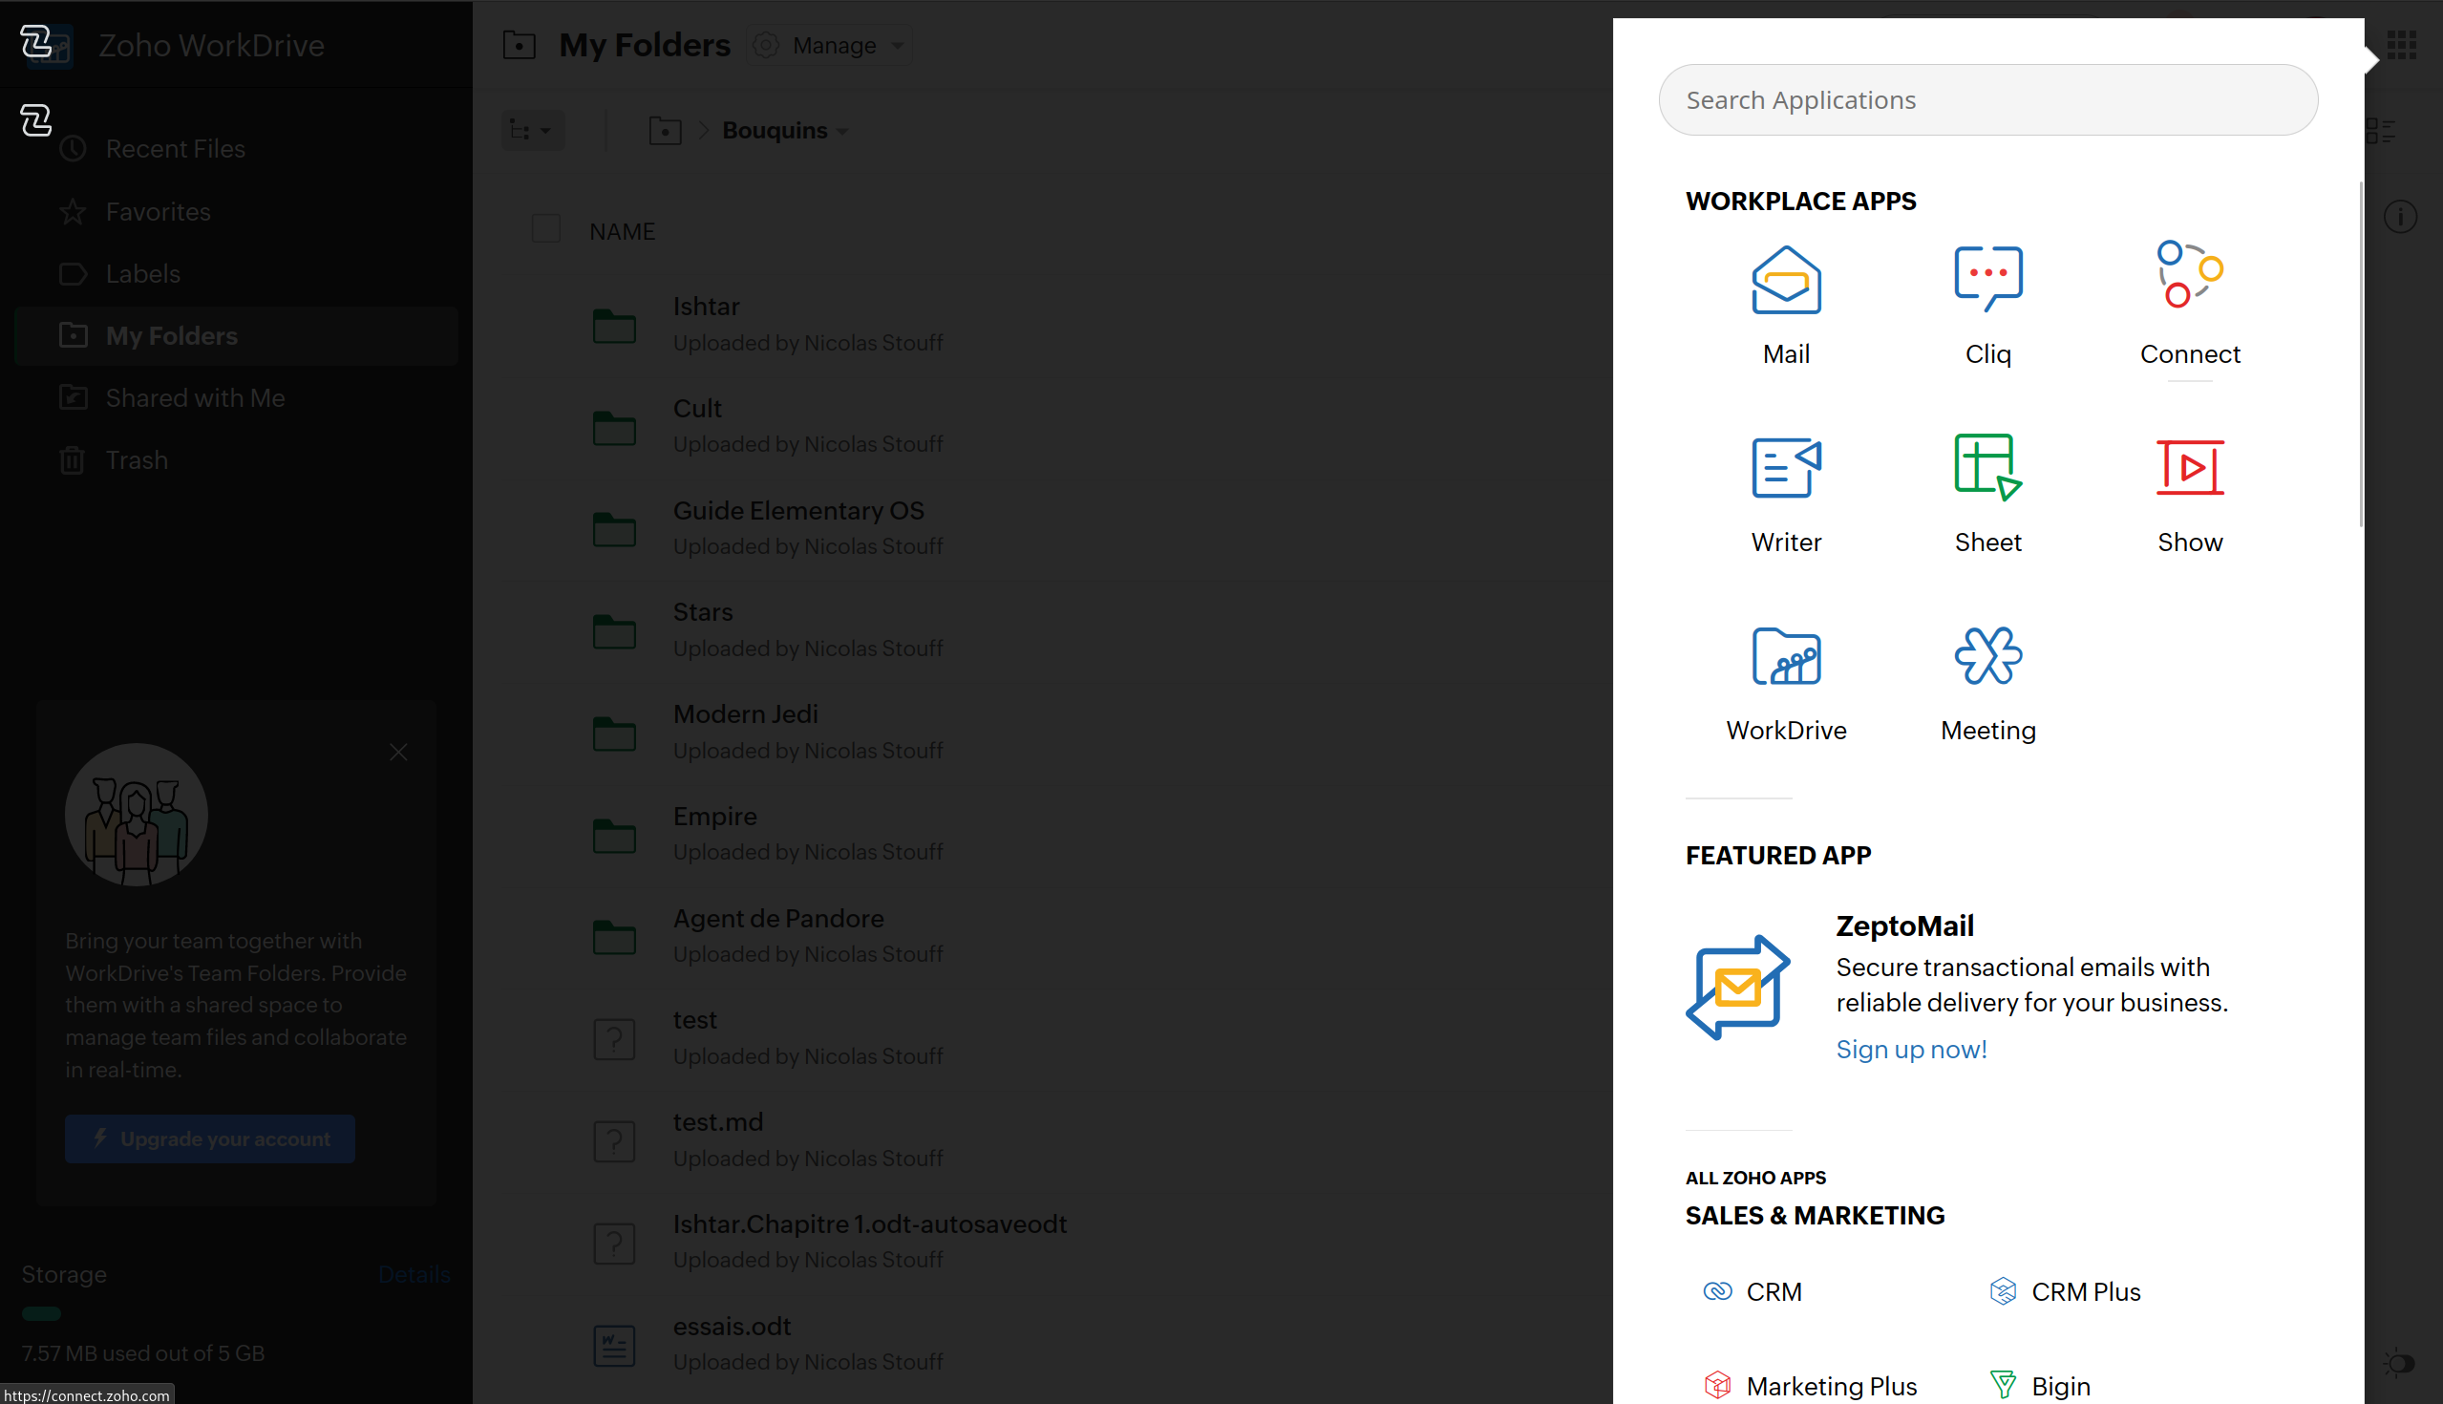Open the folder tree view dropdown
Image resolution: width=2443 pixels, height=1404 pixels.
tap(532, 129)
